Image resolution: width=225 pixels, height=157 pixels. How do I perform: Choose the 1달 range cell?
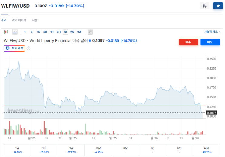71,150
